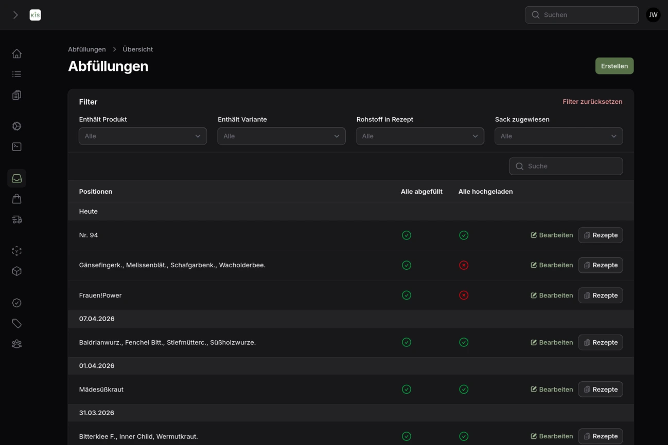Click the terminal console sidebar icon

(16, 147)
